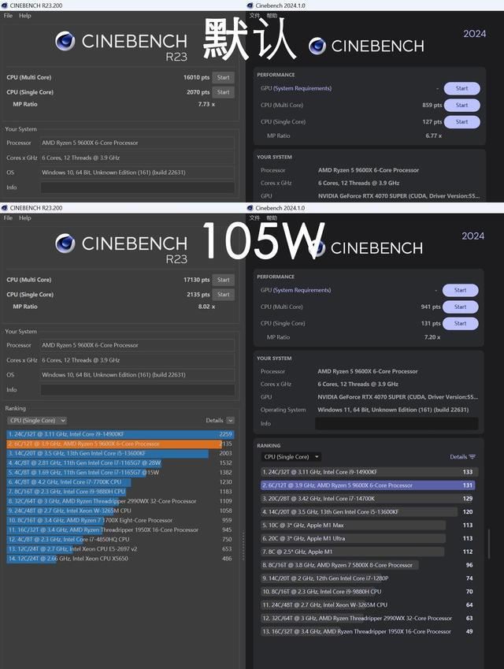
Task: Open 文件 menu in Cinebench 2024 window with 859 pts
Action: (254, 15)
